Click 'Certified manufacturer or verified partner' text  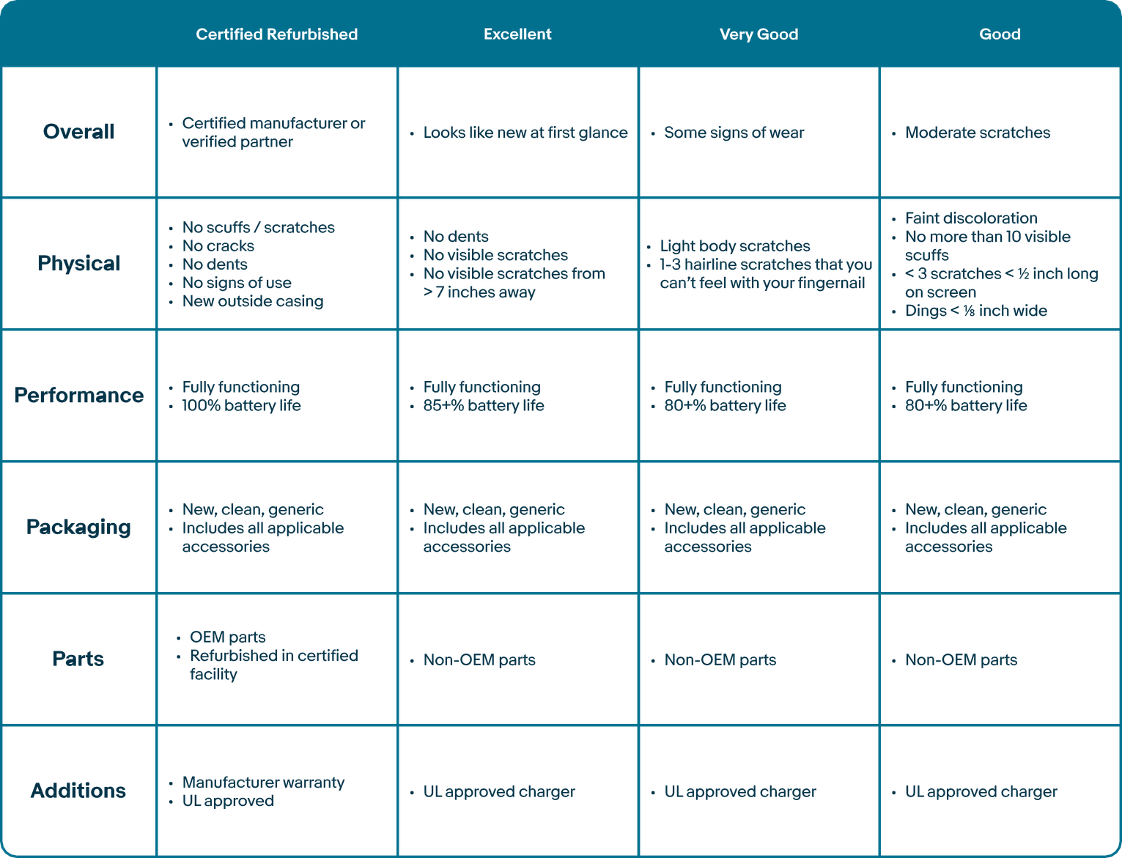[273, 133]
